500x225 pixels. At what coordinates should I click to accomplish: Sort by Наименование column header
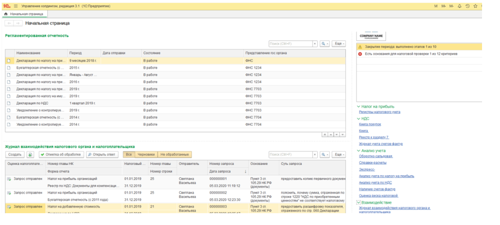(x=41, y=53)
